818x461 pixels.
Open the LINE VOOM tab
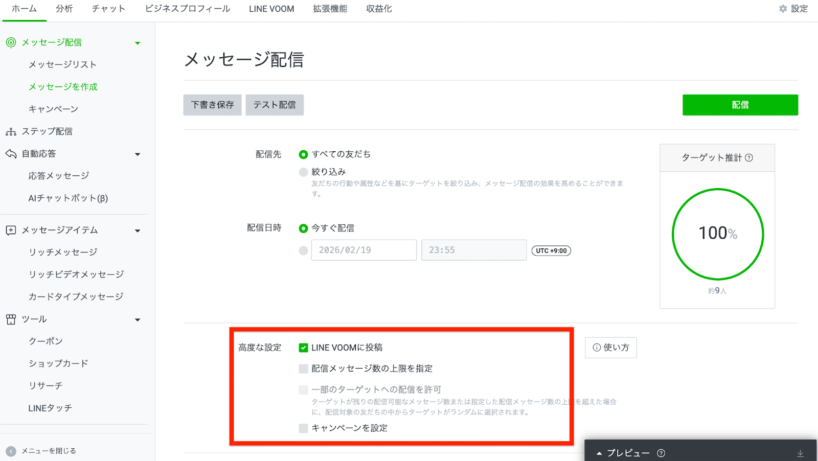271,9
